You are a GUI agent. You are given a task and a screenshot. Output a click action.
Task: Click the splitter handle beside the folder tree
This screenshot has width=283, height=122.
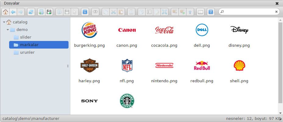(68, 66)
